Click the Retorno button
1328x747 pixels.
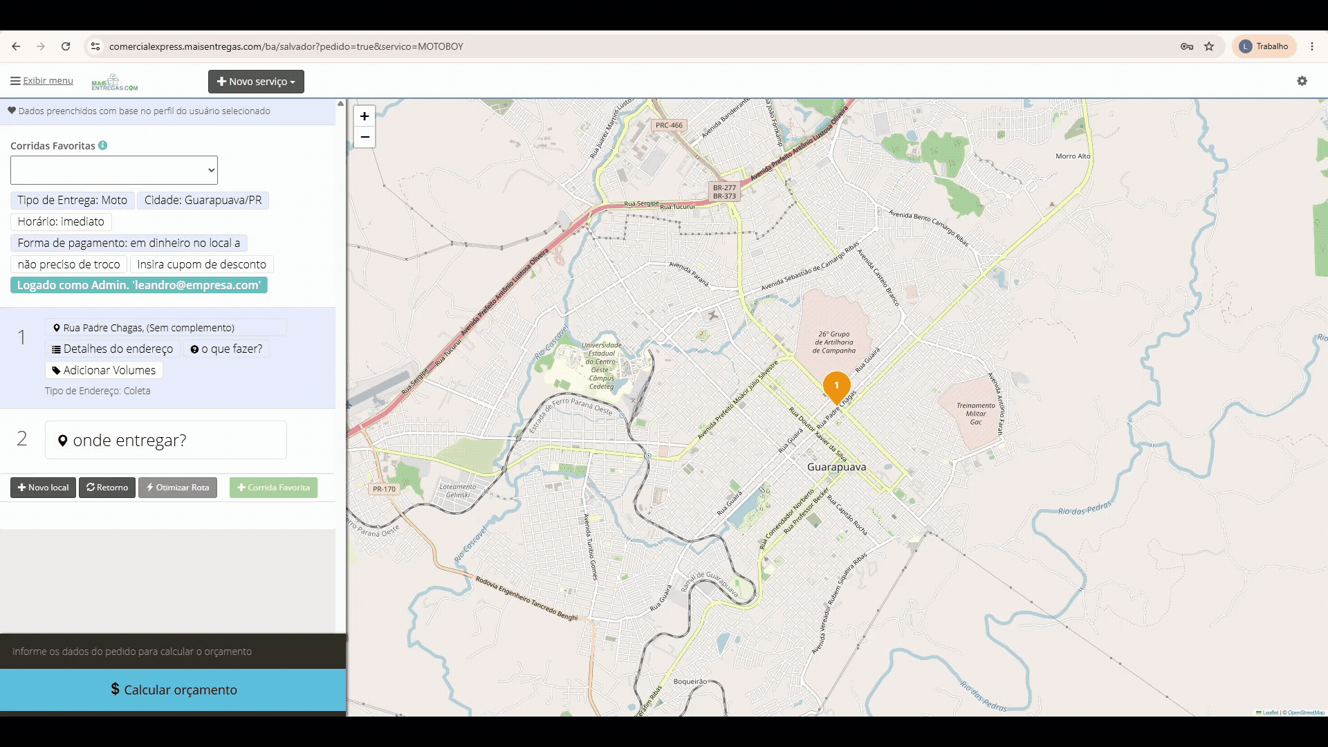click(x=107, y=488)
